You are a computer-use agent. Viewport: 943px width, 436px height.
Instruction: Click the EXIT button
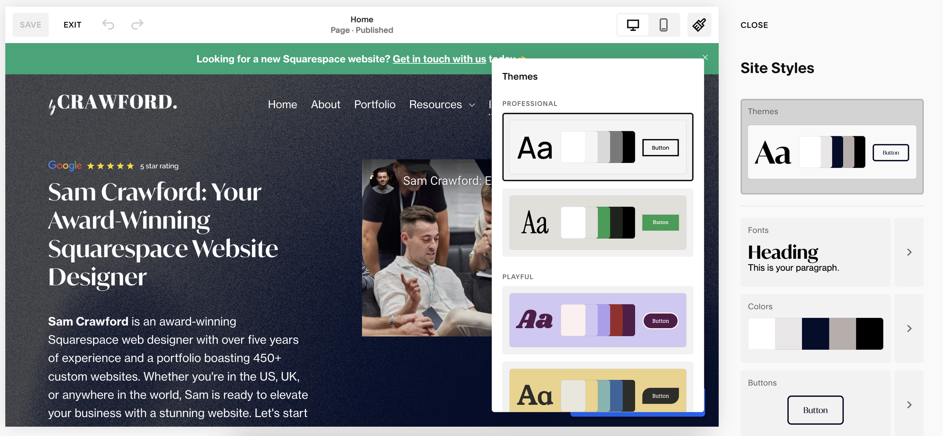click(x=72, y=25)
